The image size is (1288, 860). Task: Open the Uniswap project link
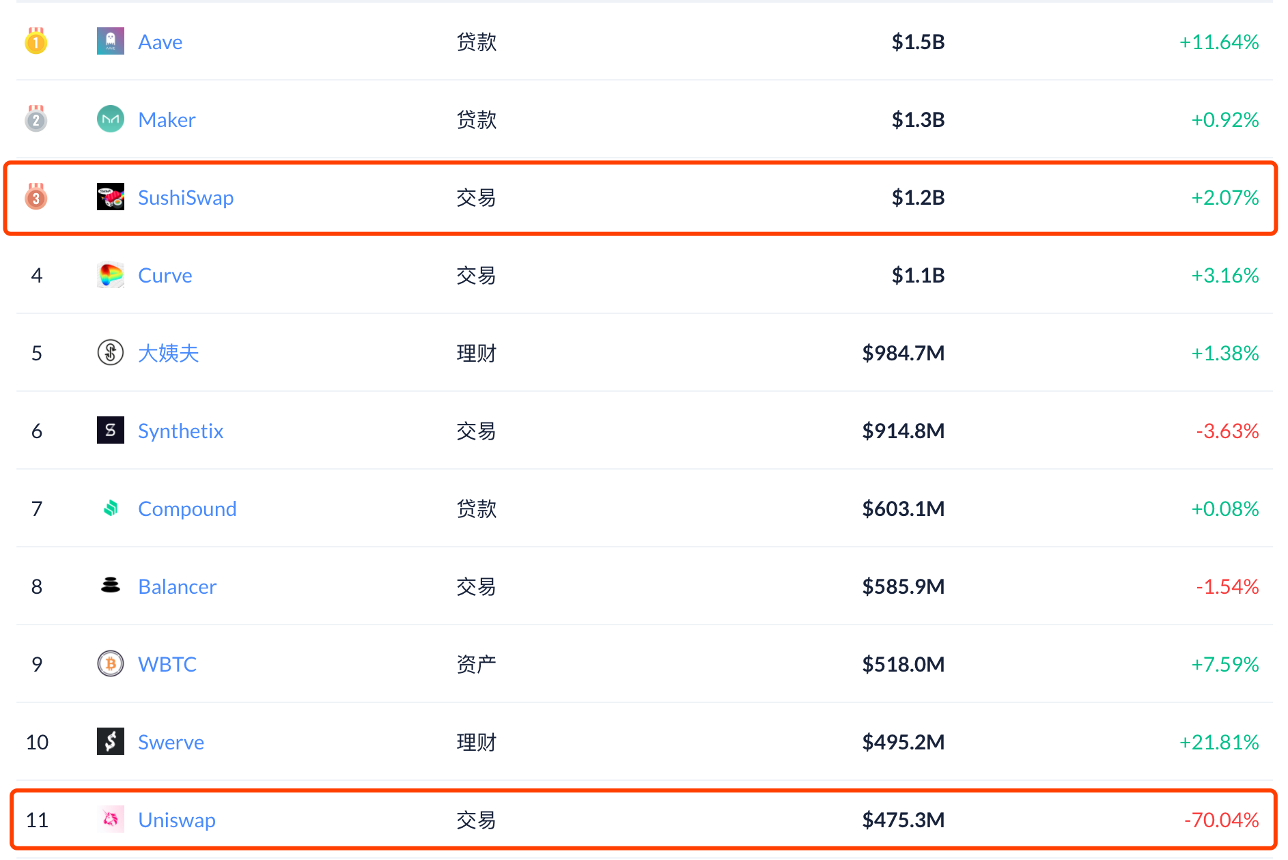pyautogui.click(x=177, y=820)
